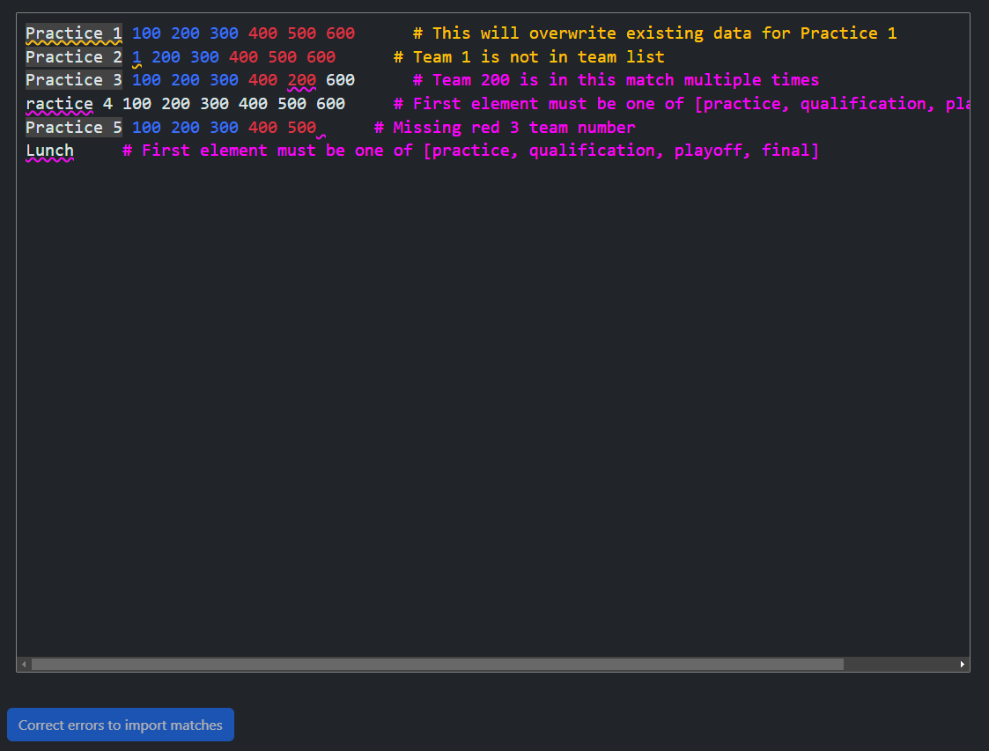Click the error comment next to Lunch
This screenshot has height=751, width=989.
coord(470,151)
